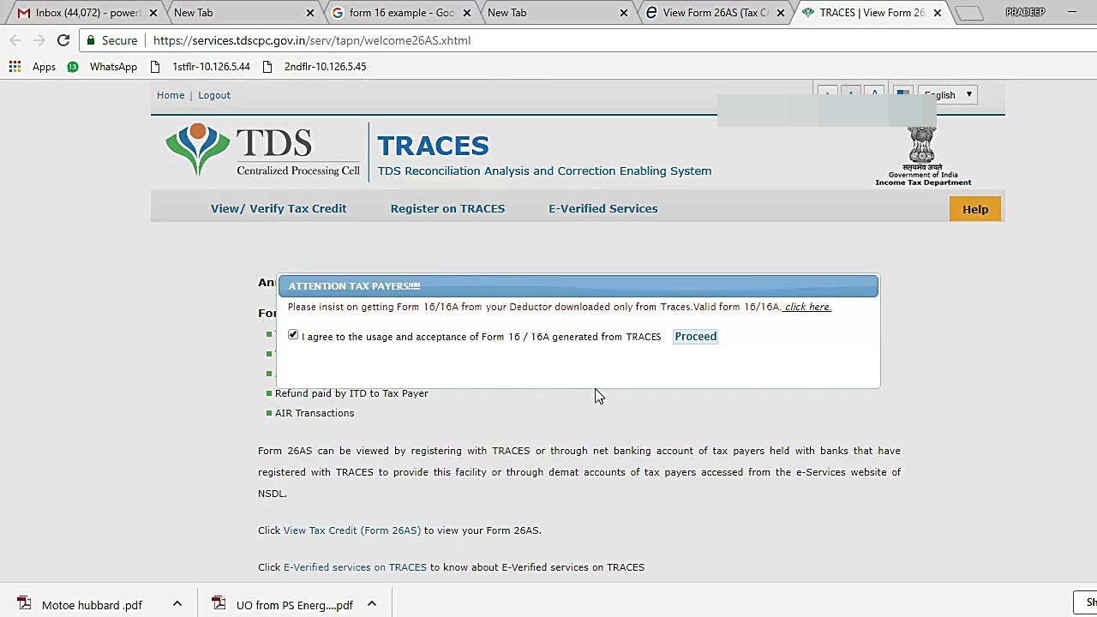
Task: Open the View/ Verify Tax Credit menu
Action: point(279,208)
